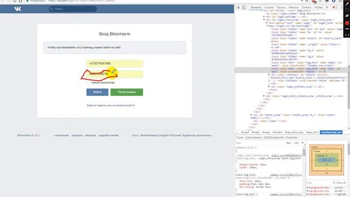Click the rgb color swatch beside background-color

pyautogui.click(x=336, y=195)
